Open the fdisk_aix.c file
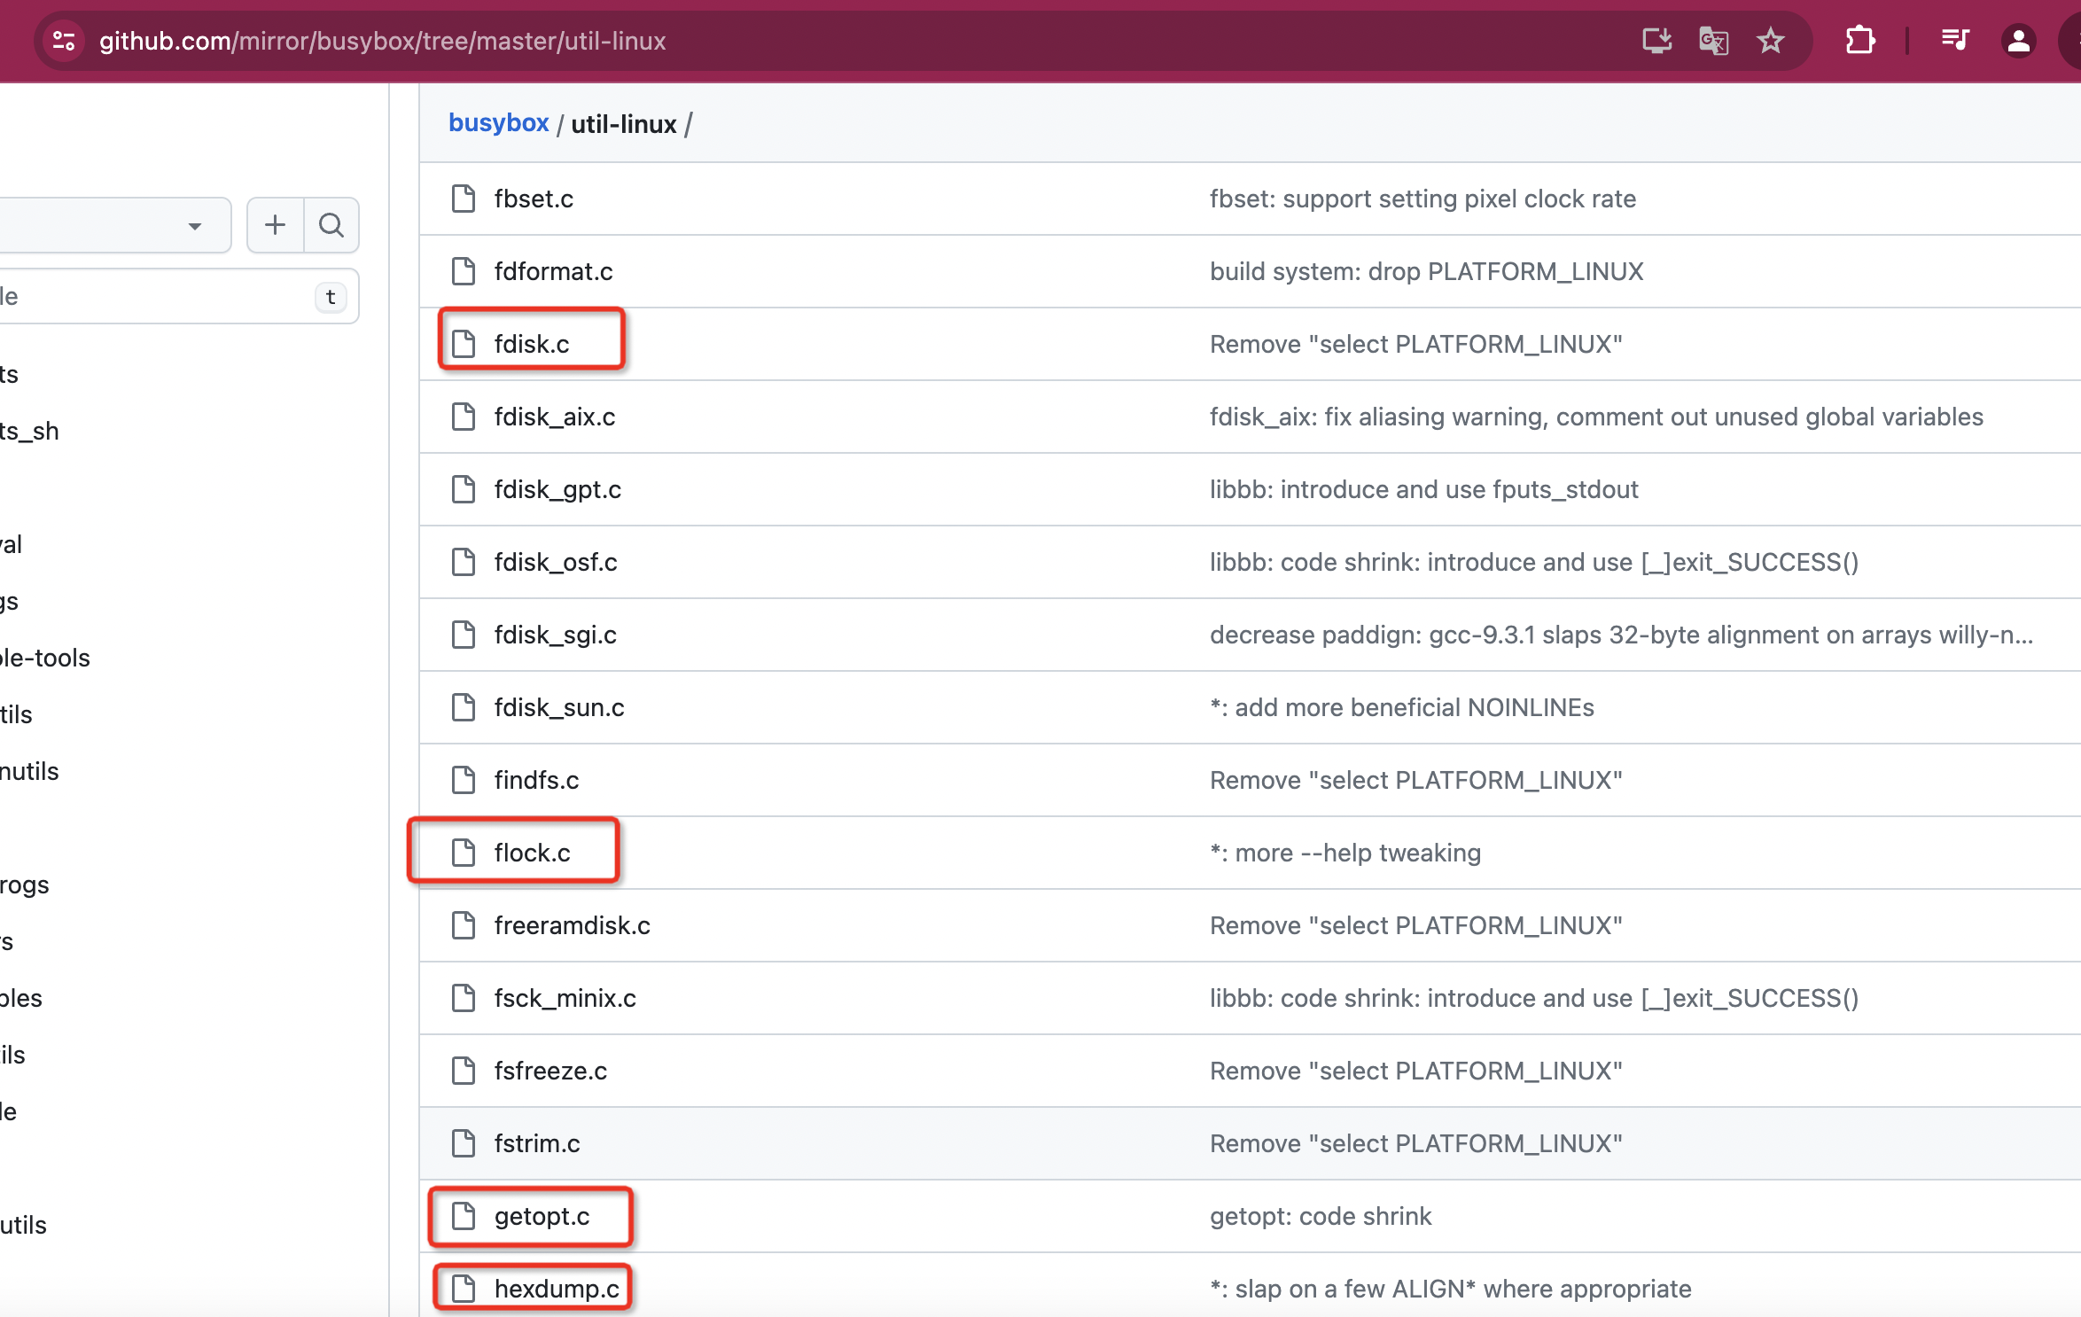 (x=555, y=417)
